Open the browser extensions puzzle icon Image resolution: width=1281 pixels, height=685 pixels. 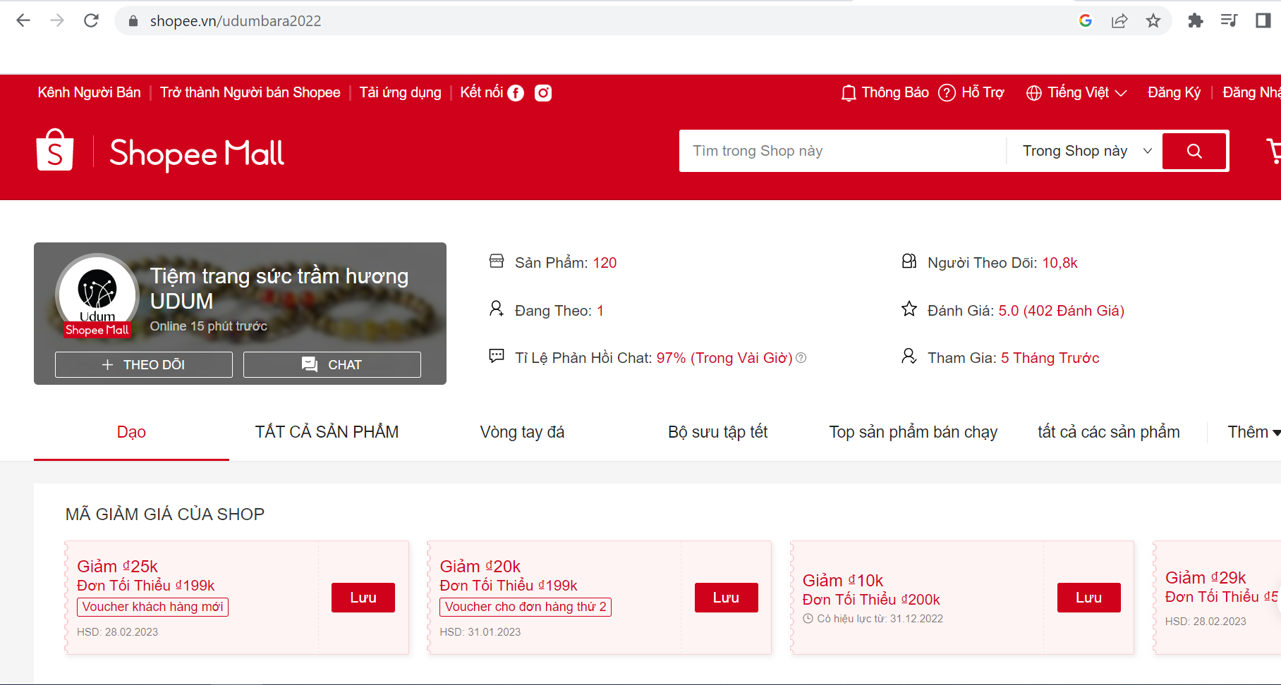[1195, 20]
